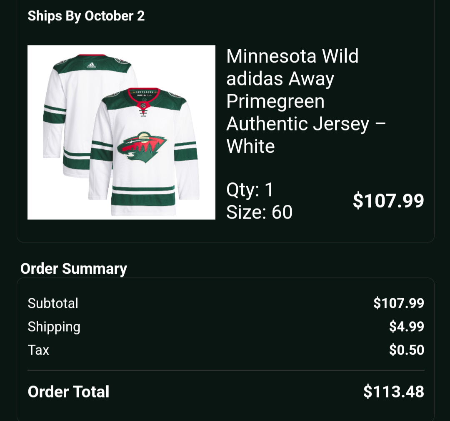Click the Order Total label
The height and width of the screenshot is (421, 450).
click(68, 392)
